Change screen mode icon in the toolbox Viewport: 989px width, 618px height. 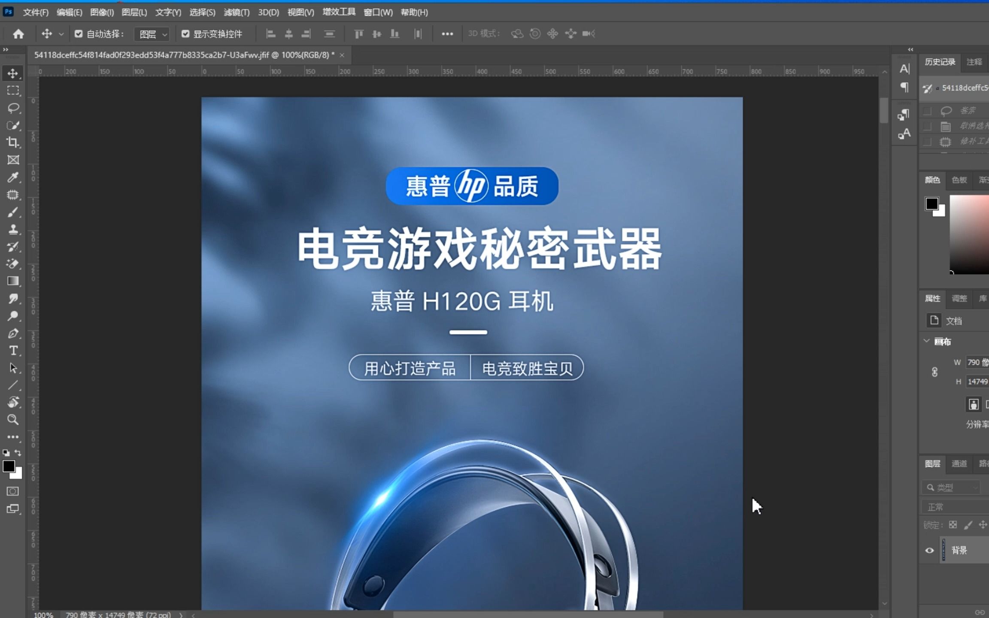pos(13,509)
